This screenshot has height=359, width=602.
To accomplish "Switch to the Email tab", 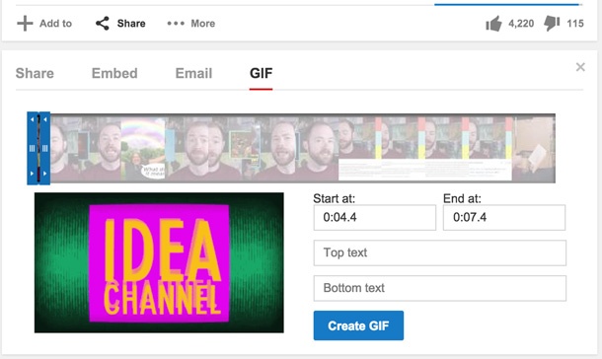I will pos(193,73).
